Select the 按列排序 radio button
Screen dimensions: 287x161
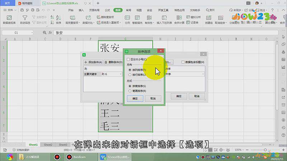click(x=130, y=70)
